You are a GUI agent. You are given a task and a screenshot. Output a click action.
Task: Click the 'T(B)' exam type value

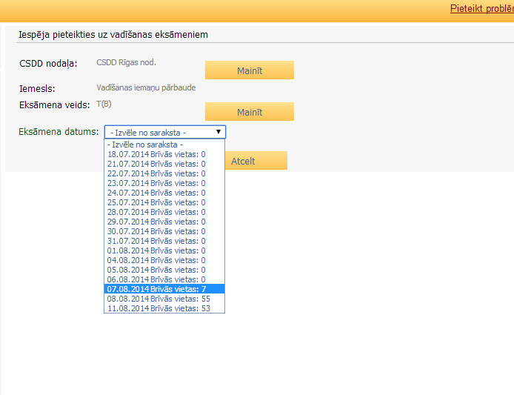pyautogui.click(x=104, y=104)
